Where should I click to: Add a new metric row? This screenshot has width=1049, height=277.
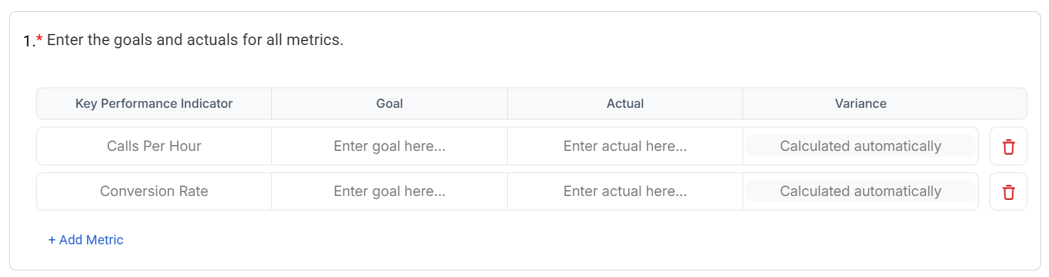[x=92, y=240]
